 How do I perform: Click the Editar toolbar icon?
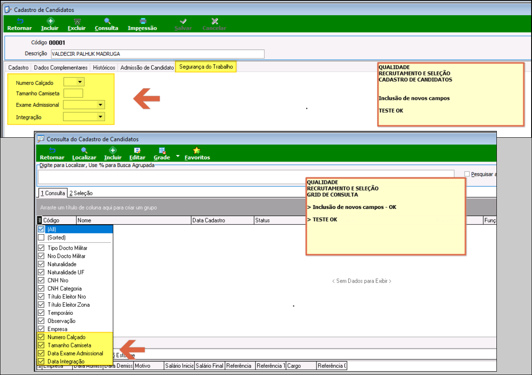coord(137,150)
